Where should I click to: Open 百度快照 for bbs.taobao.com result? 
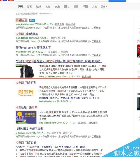pos(82,123)
